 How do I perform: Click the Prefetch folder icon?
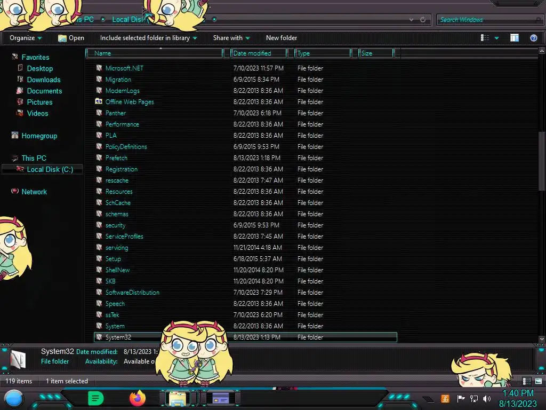click(x=99, y=157)
